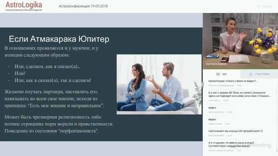Click the couple arguing photo on the slide

point(159,84)
